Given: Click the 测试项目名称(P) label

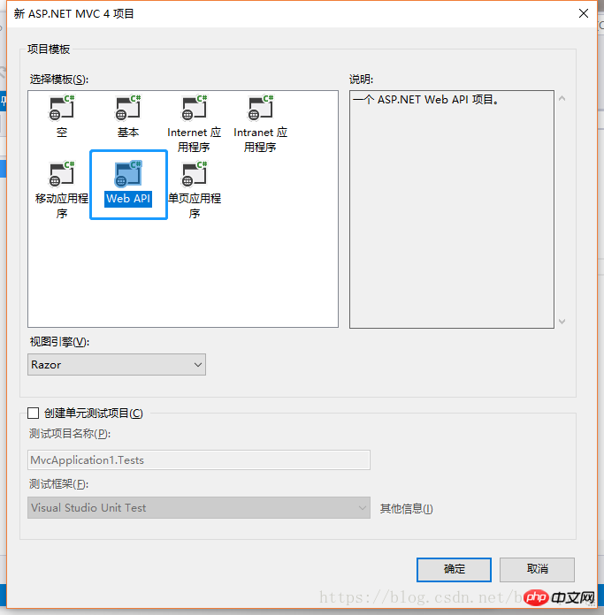Looking at the screenshot, I should [x=70, y=434].
